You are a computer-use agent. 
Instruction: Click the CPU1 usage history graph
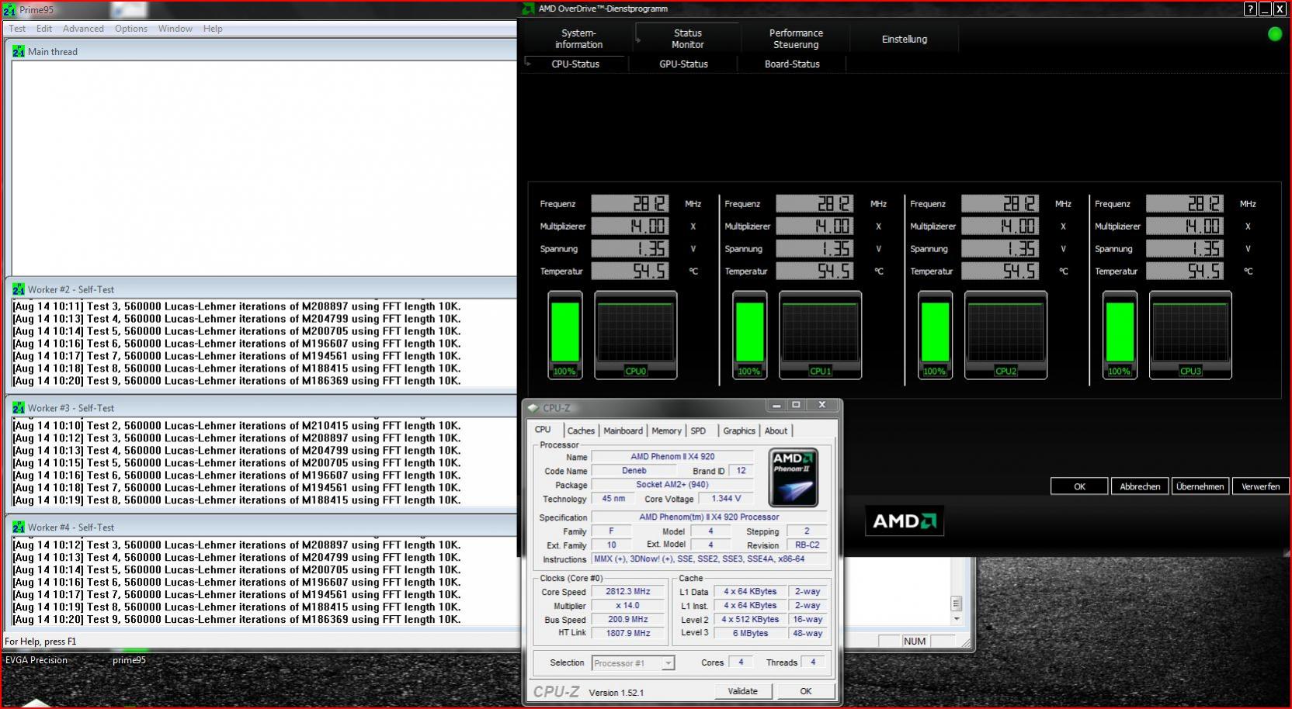point(821,335)
